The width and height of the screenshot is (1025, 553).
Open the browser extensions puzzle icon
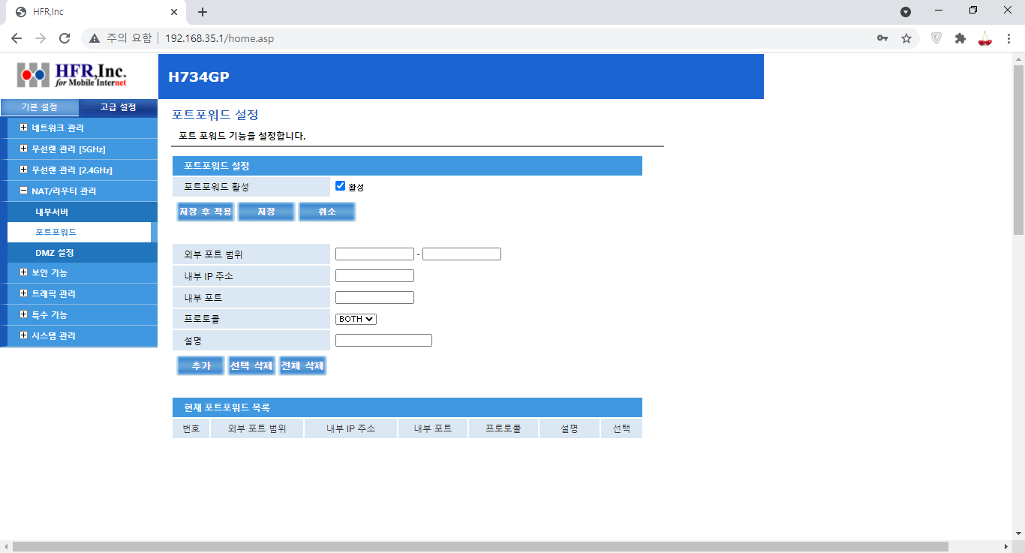click(960, 38)
